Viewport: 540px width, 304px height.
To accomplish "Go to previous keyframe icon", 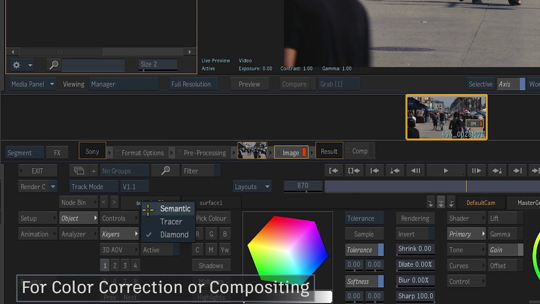I will pyautogui.click(x=395, y=171).
